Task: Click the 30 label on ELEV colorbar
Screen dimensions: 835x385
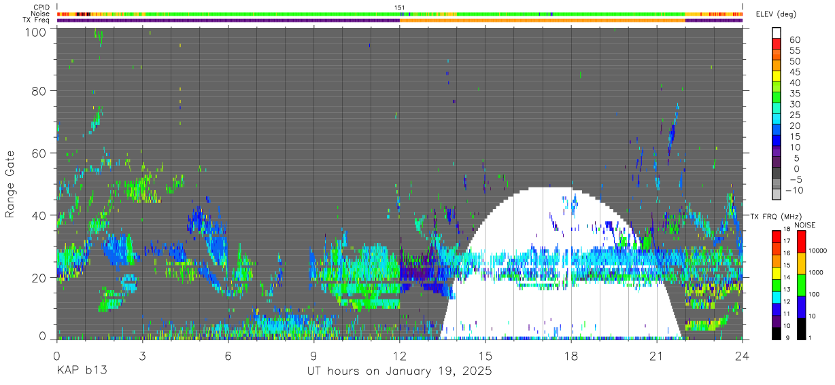Action: pyautogui.click(x=794, y=104)
